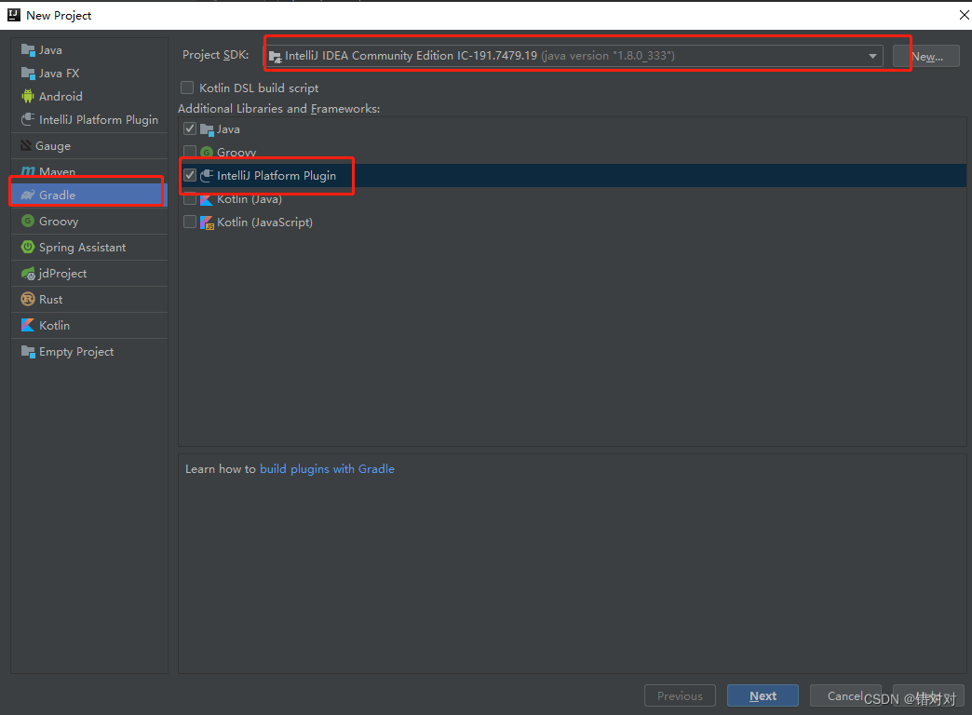Image resolution: width=972 pixels, height=715 pixels.
Task: Select Java project type
Action: (x=89, y=50)
